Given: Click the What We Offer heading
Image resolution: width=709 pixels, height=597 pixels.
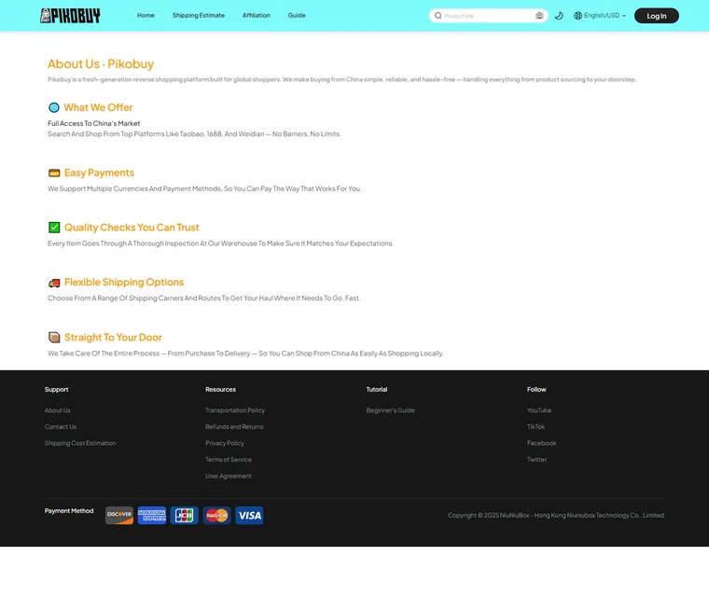Looking at the screenshot, I should pos(98,107).
